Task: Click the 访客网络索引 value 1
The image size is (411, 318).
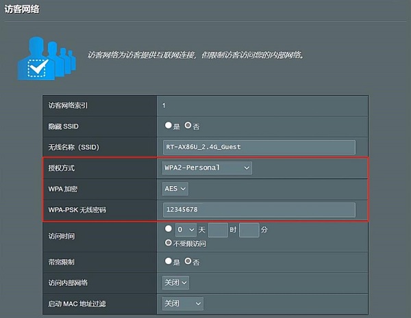Action: [x=164, y=105]
